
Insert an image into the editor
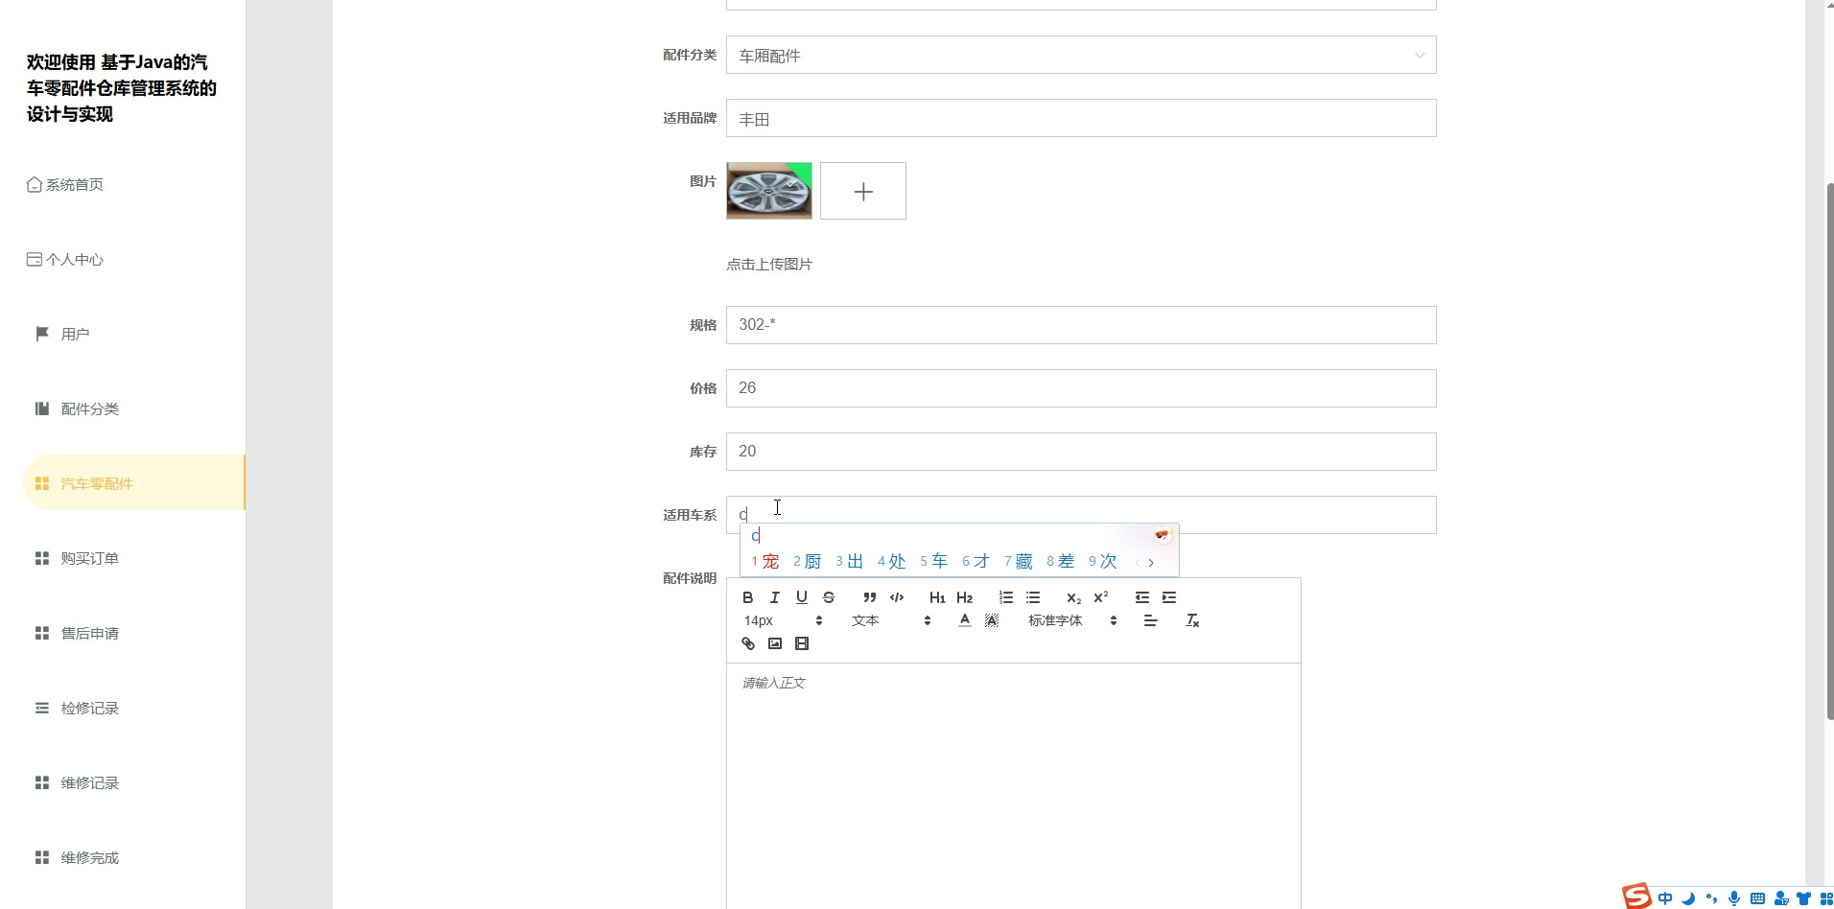[775, 643]
